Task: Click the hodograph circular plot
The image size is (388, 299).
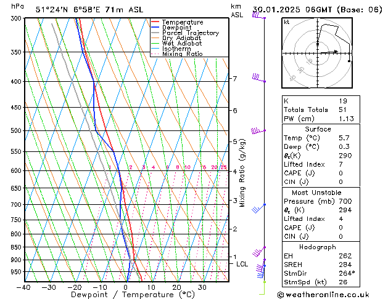Action: (317, 54)
